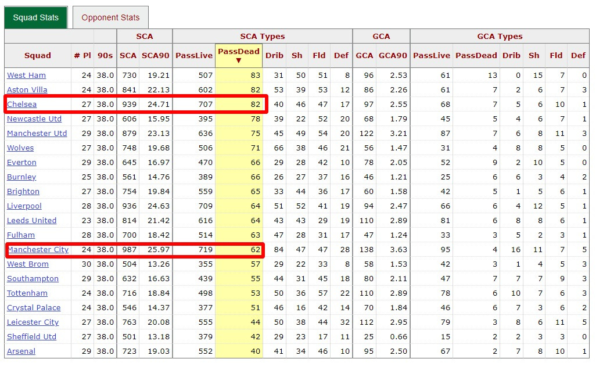Select West Ham's PassDead value 83

click(x=256, y=76)
